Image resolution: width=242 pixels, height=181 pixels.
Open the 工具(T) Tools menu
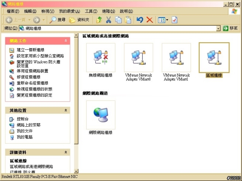[91, 11]
